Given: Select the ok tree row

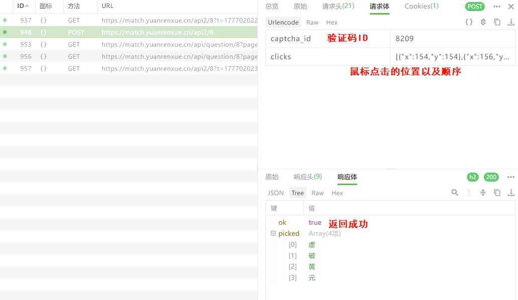Looking at the screenshot, I should click(390, 222).
